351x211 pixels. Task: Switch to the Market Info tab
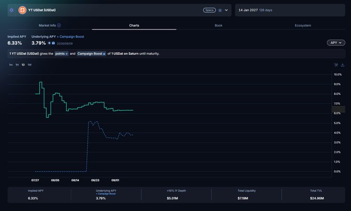tap(47, 25)
